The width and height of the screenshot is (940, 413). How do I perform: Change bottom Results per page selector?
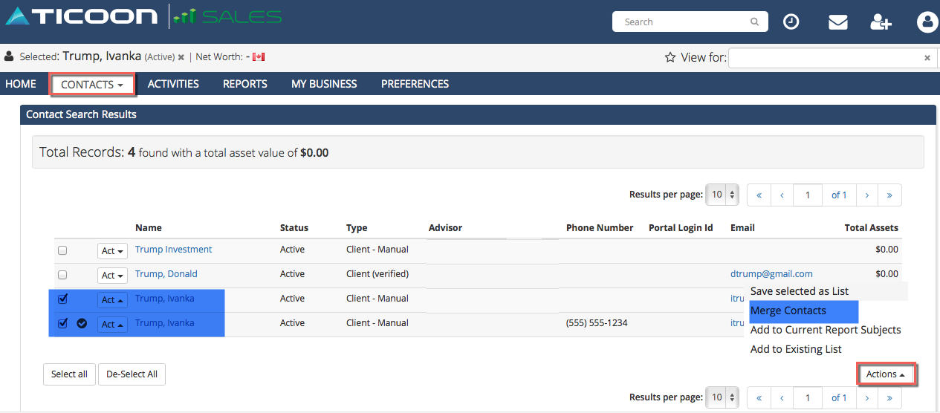[x=722, y=397]
